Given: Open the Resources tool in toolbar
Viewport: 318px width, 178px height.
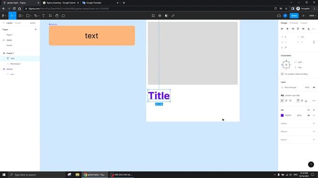Looking at the screenshot, I should tap(50, 15).
